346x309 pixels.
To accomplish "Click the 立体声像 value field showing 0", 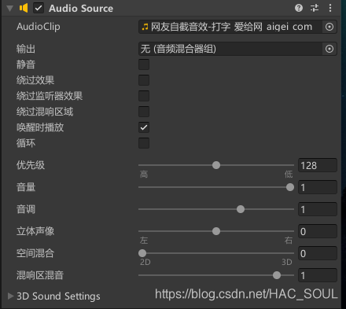I will [318, 231].
